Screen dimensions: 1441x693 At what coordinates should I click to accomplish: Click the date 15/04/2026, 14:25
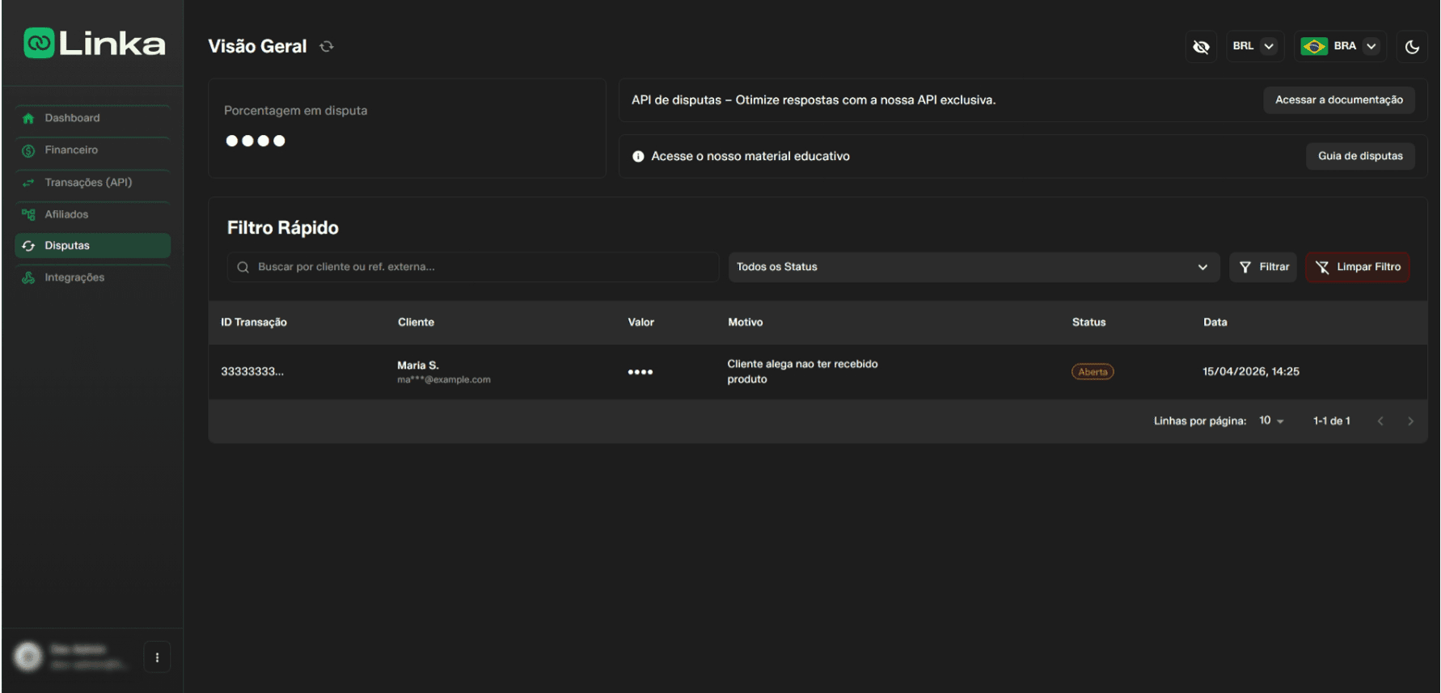point(1251,371)
